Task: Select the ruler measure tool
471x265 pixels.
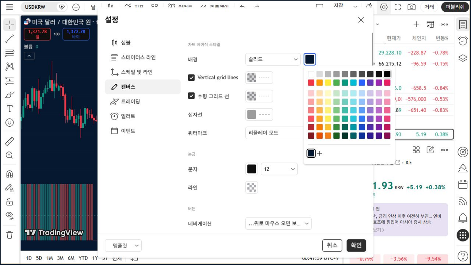Action: [10, 141]
